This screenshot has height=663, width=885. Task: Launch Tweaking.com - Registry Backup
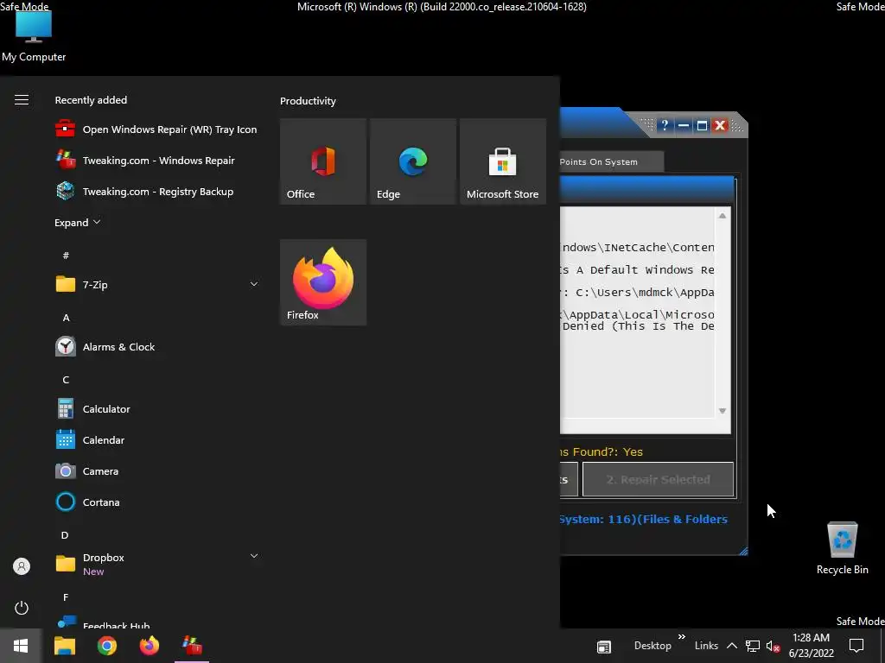pos(144,191)
